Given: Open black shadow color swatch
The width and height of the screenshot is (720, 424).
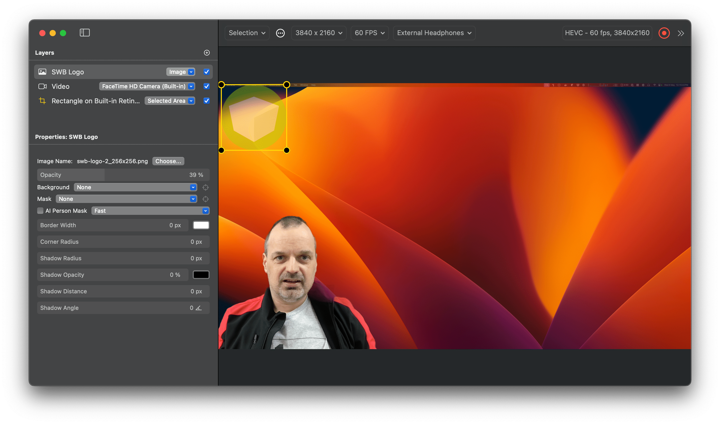Looking at the screenshot, I should click(201, 275).
